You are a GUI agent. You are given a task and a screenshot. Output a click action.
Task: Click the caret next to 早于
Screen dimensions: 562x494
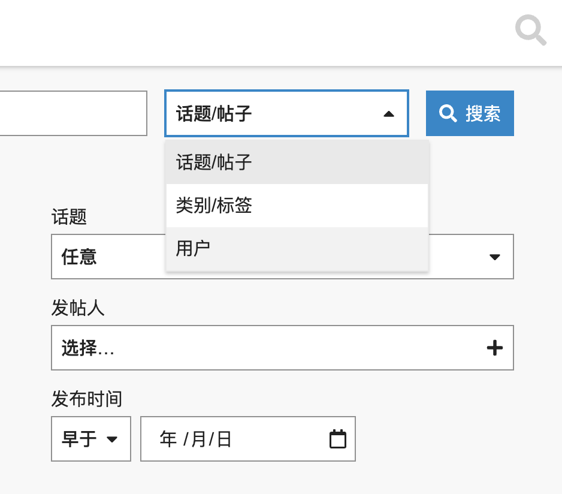[112, 439]
